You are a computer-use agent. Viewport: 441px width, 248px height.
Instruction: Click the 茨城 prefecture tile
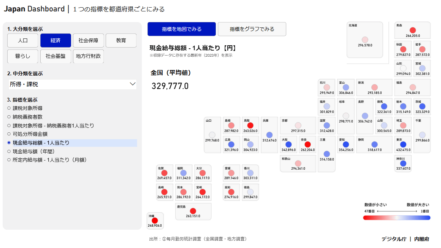click(x=422, y=107)
